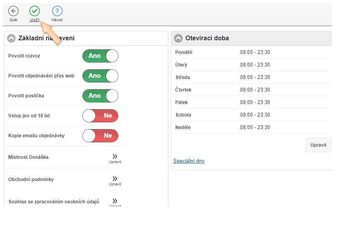The width and height of the screenshot is (350, 228).
Task: Open the Speciální dny link
Action: (x=189, y=161)
